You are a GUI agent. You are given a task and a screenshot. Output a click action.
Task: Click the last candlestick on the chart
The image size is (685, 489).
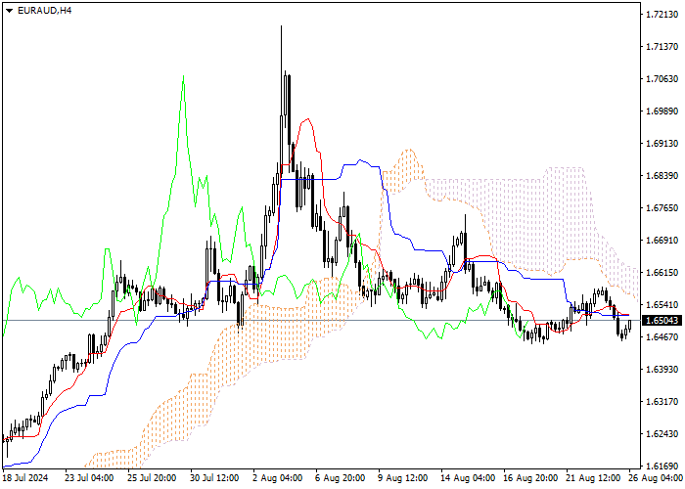coord(629,326)
